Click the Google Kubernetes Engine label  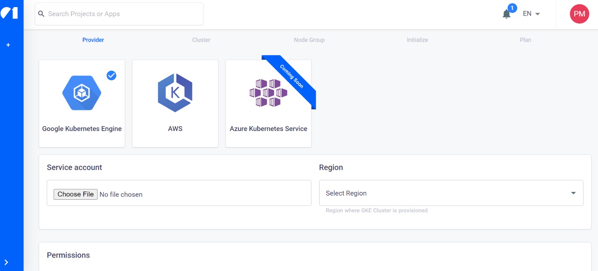tap(82, 129)
